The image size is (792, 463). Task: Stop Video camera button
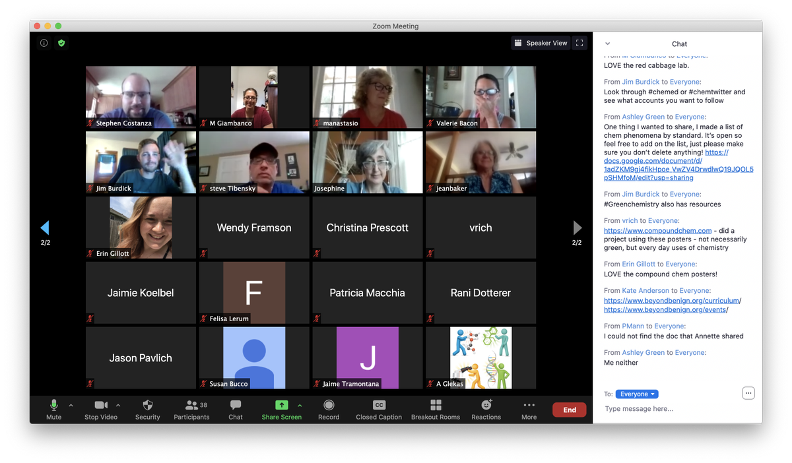101,410
